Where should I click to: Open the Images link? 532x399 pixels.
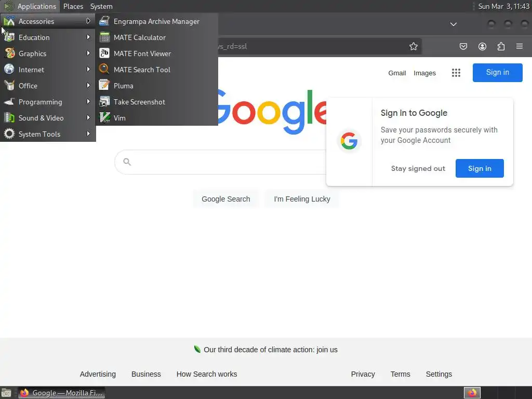pos(424,73)
